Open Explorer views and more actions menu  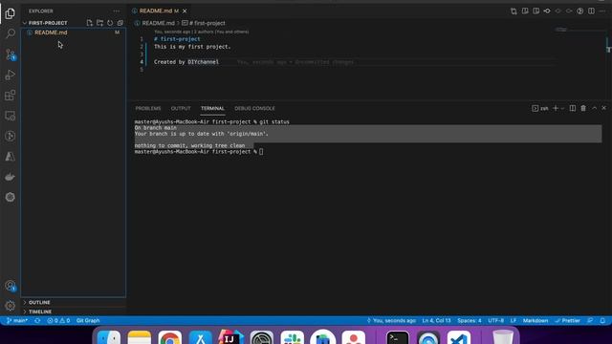(117, 11)
